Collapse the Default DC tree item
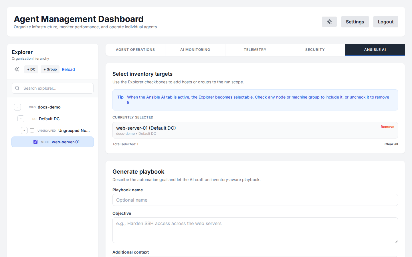Viewport: 412px width, 257px height. 21,119
